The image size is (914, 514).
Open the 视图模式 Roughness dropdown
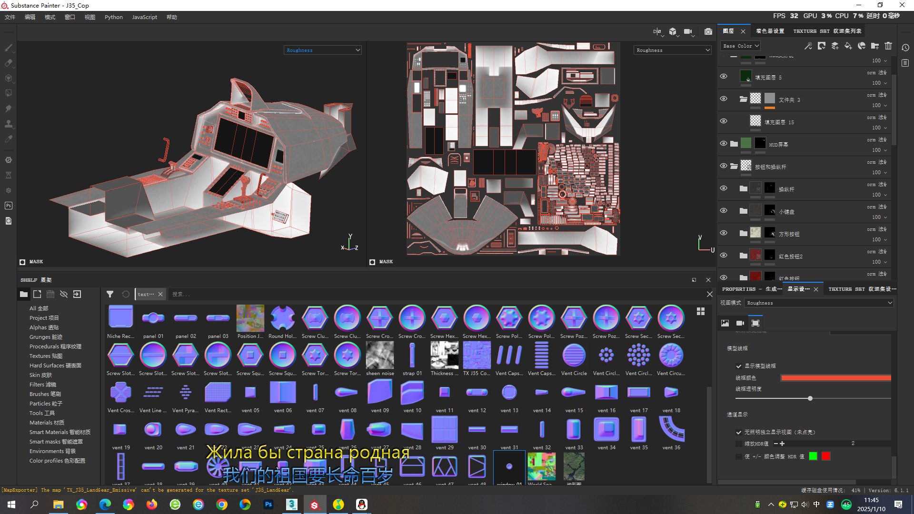(x=819, y=303)
